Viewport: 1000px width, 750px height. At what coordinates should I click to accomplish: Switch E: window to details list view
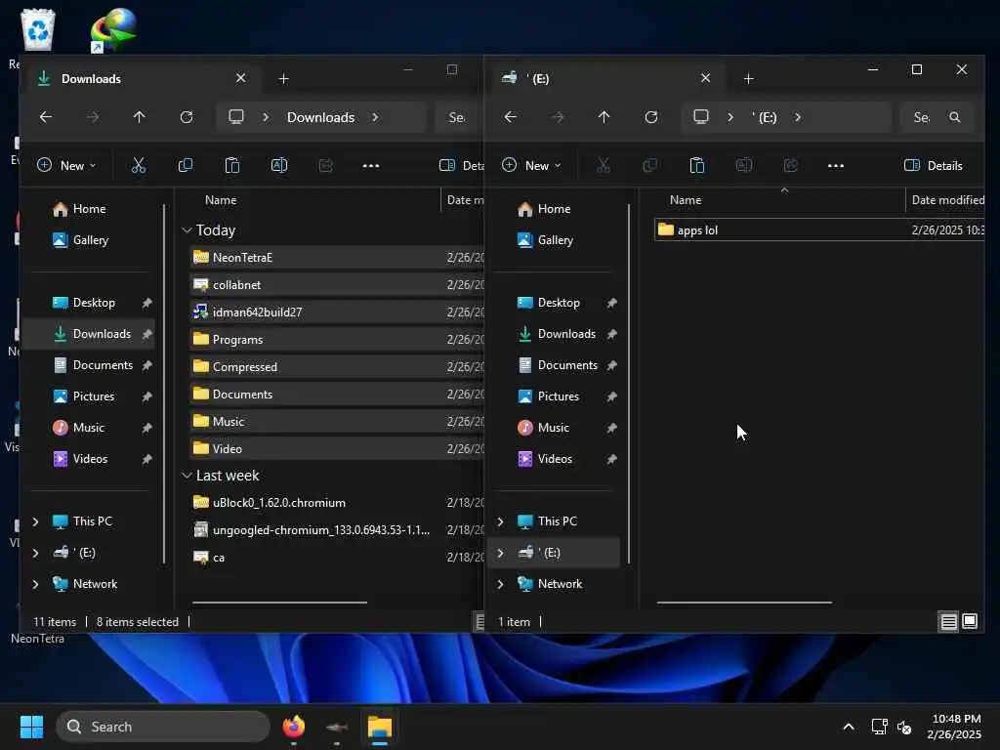coord(949,621)
